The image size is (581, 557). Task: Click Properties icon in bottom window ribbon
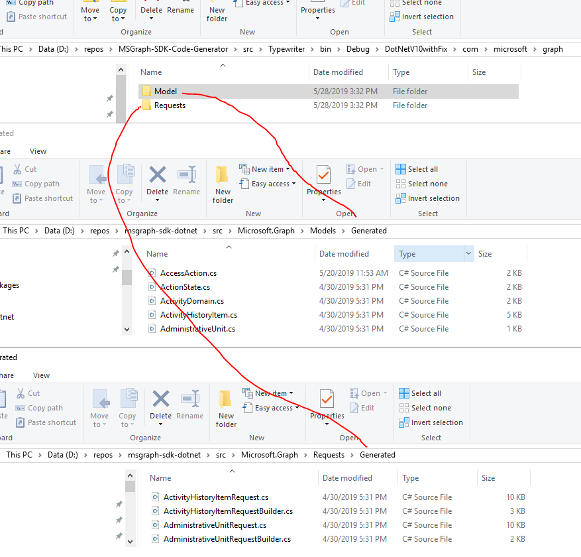point(327,399)
